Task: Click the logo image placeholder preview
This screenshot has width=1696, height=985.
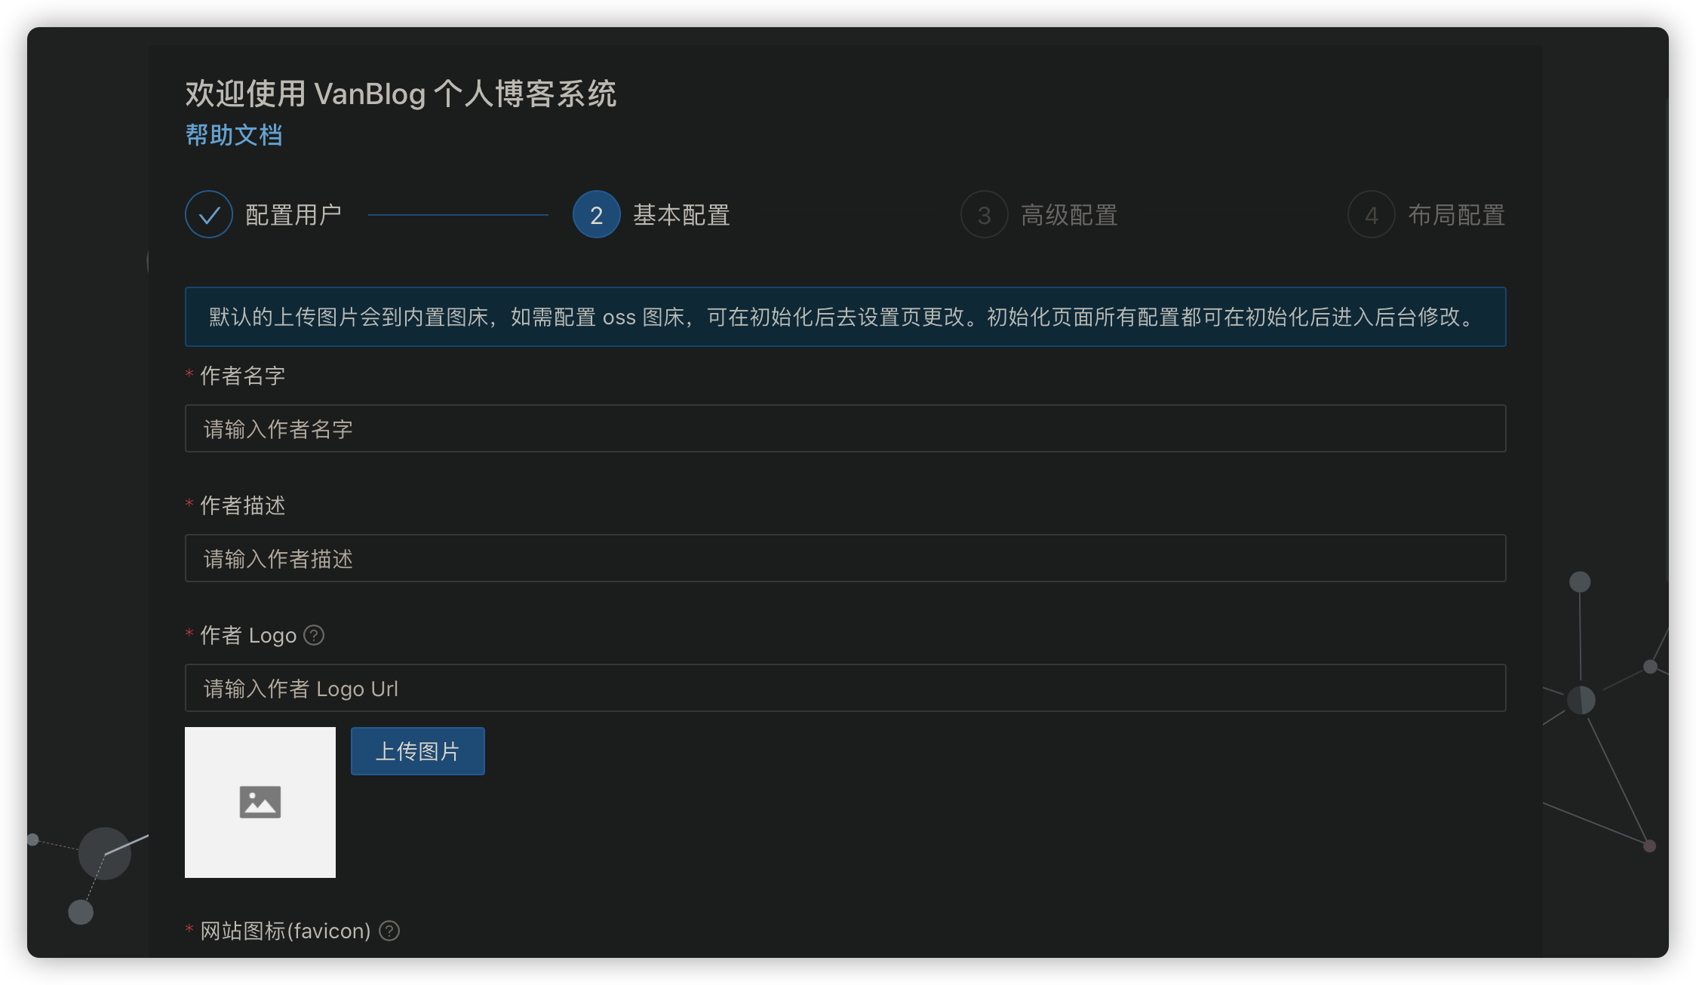Action: coord(260,802)
